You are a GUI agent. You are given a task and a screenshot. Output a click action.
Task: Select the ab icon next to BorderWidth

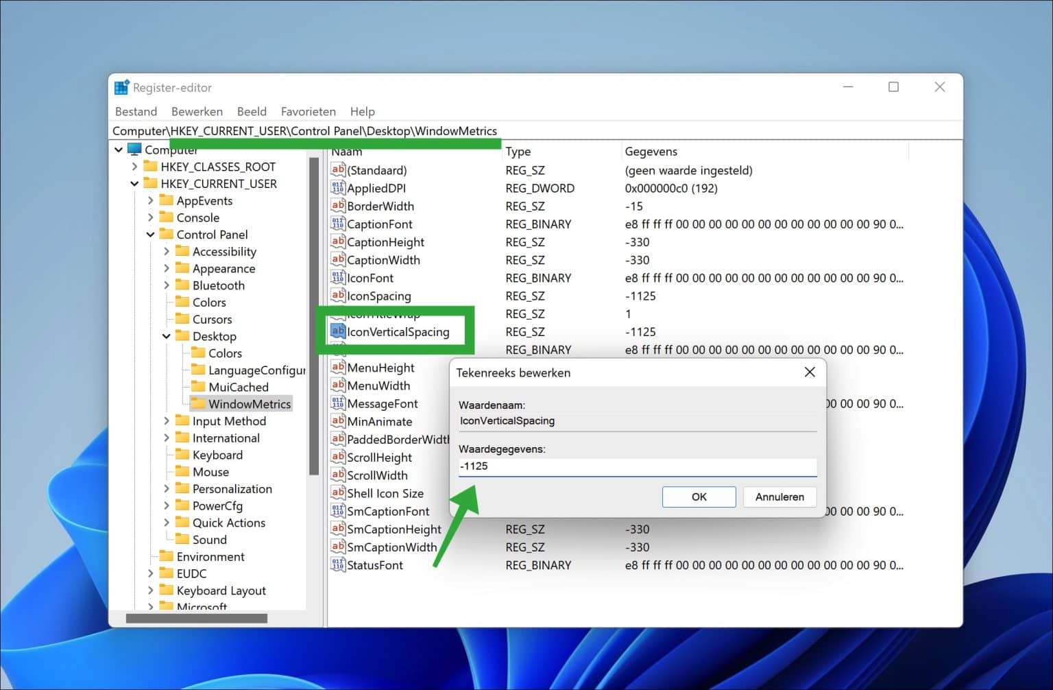pos(337,206)
